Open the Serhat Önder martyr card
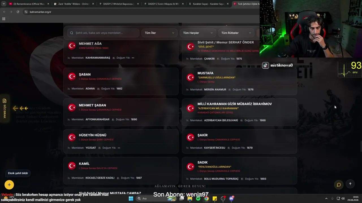362x203 pixels. [x=239, y=52]
